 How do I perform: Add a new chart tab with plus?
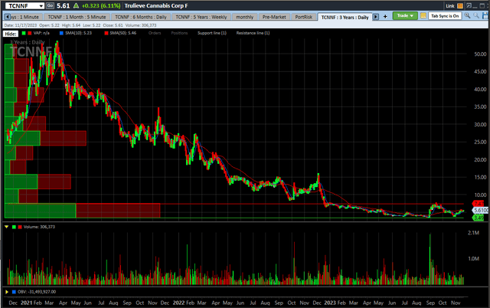[x=386, y=15]
